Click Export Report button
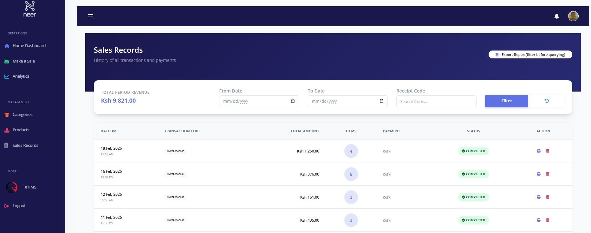The image size is (591, 233). (530, 55)
